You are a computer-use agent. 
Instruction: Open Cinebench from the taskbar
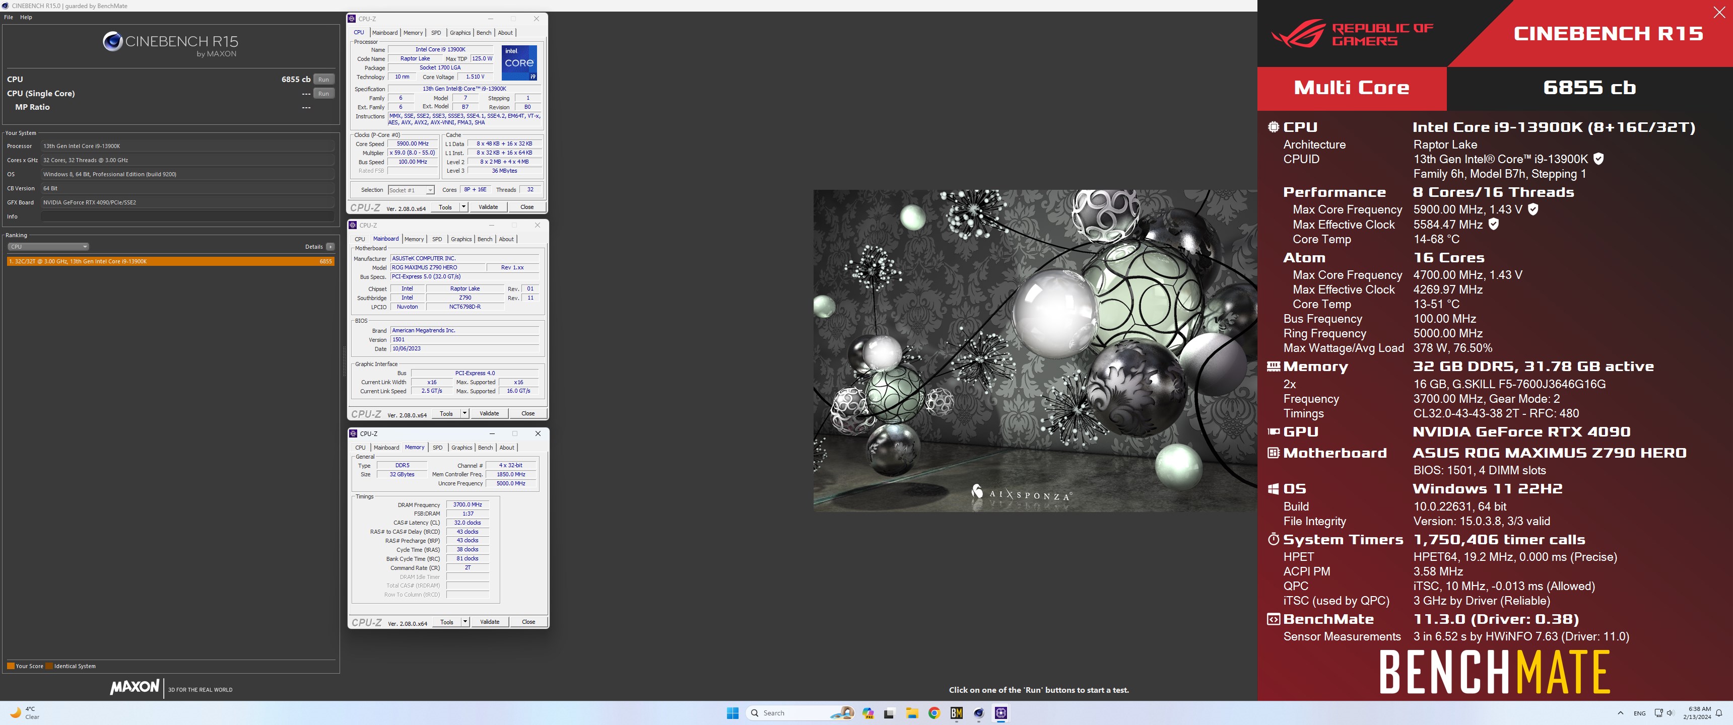point(979,713)
